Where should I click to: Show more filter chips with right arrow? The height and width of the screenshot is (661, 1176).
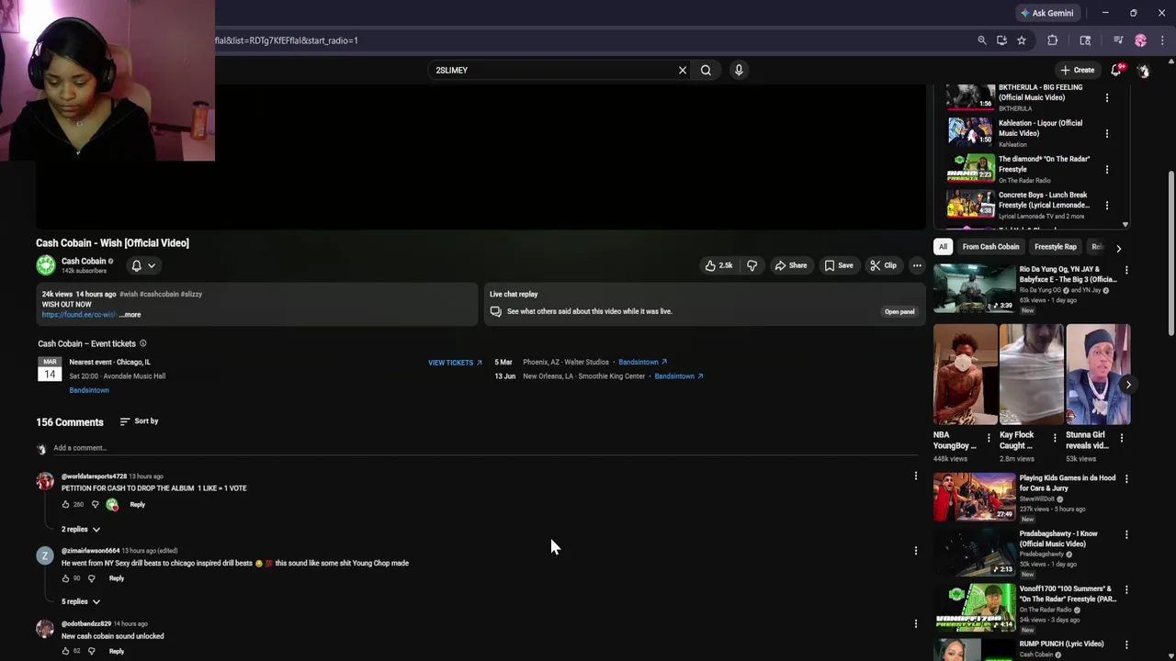1118,248
